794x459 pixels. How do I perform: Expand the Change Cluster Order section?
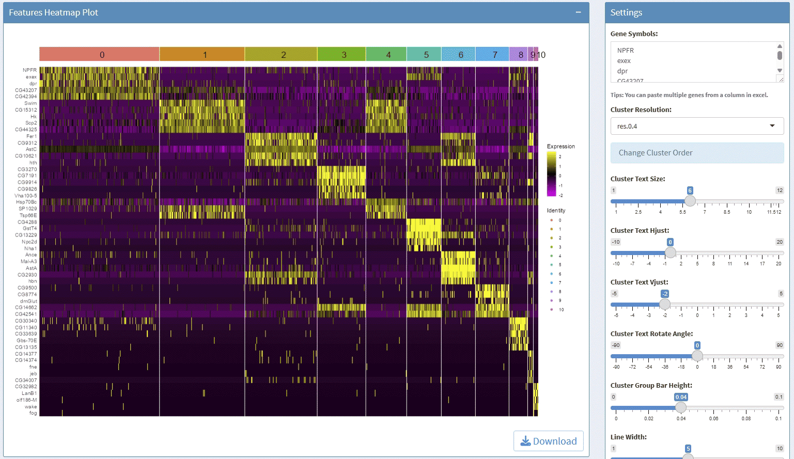coord(696,153)
